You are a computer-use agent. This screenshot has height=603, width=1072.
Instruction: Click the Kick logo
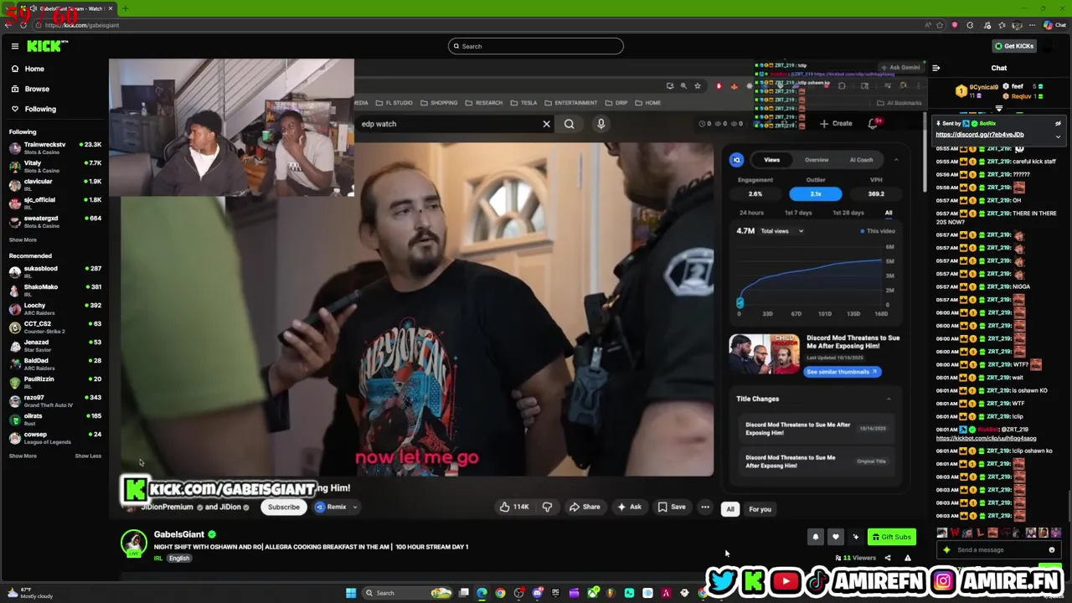[x=47, y=46]
